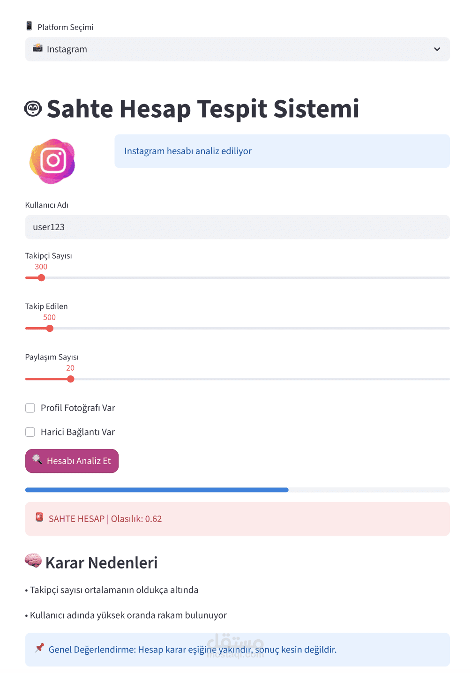Click the Takipçi Sayısı slider handle
This screenshot has height=673, width=471.
coord(41,278)
